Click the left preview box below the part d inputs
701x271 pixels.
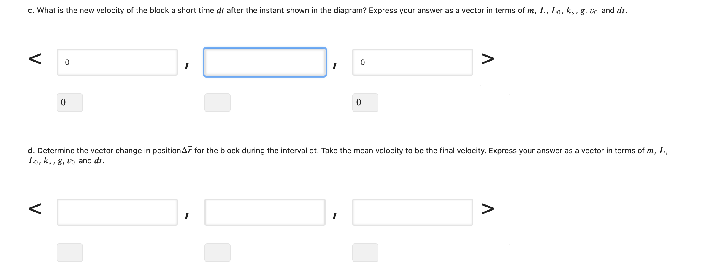69,252
